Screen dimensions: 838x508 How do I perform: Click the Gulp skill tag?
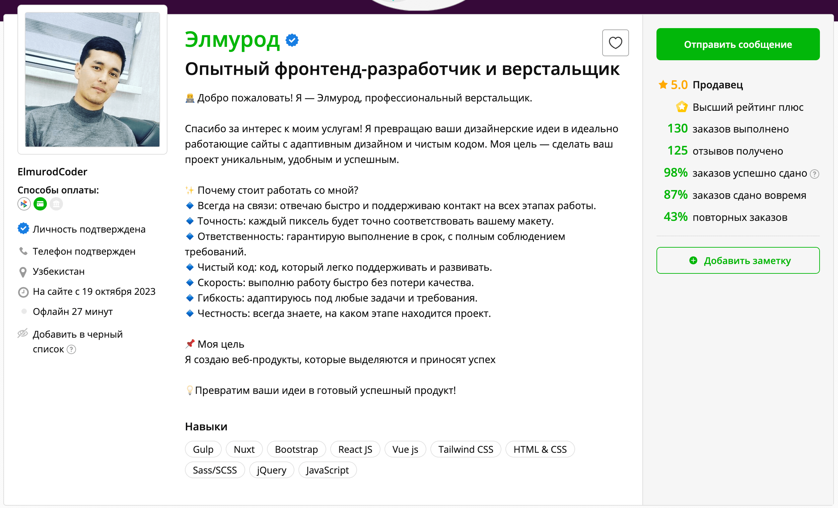click(203, 449)
